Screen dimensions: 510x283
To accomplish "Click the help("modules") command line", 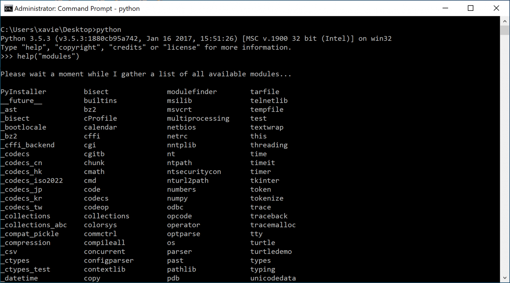I will (48, 56).
